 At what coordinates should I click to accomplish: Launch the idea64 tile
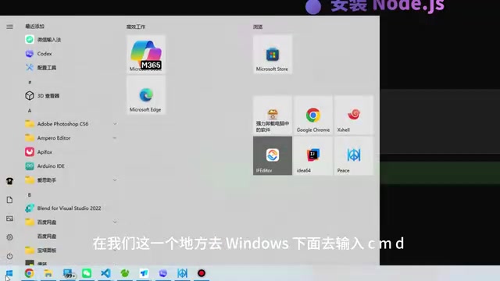click(x=312, y=156)
